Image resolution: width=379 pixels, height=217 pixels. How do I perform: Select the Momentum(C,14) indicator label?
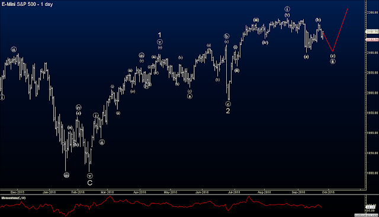[x=14, y=198]
